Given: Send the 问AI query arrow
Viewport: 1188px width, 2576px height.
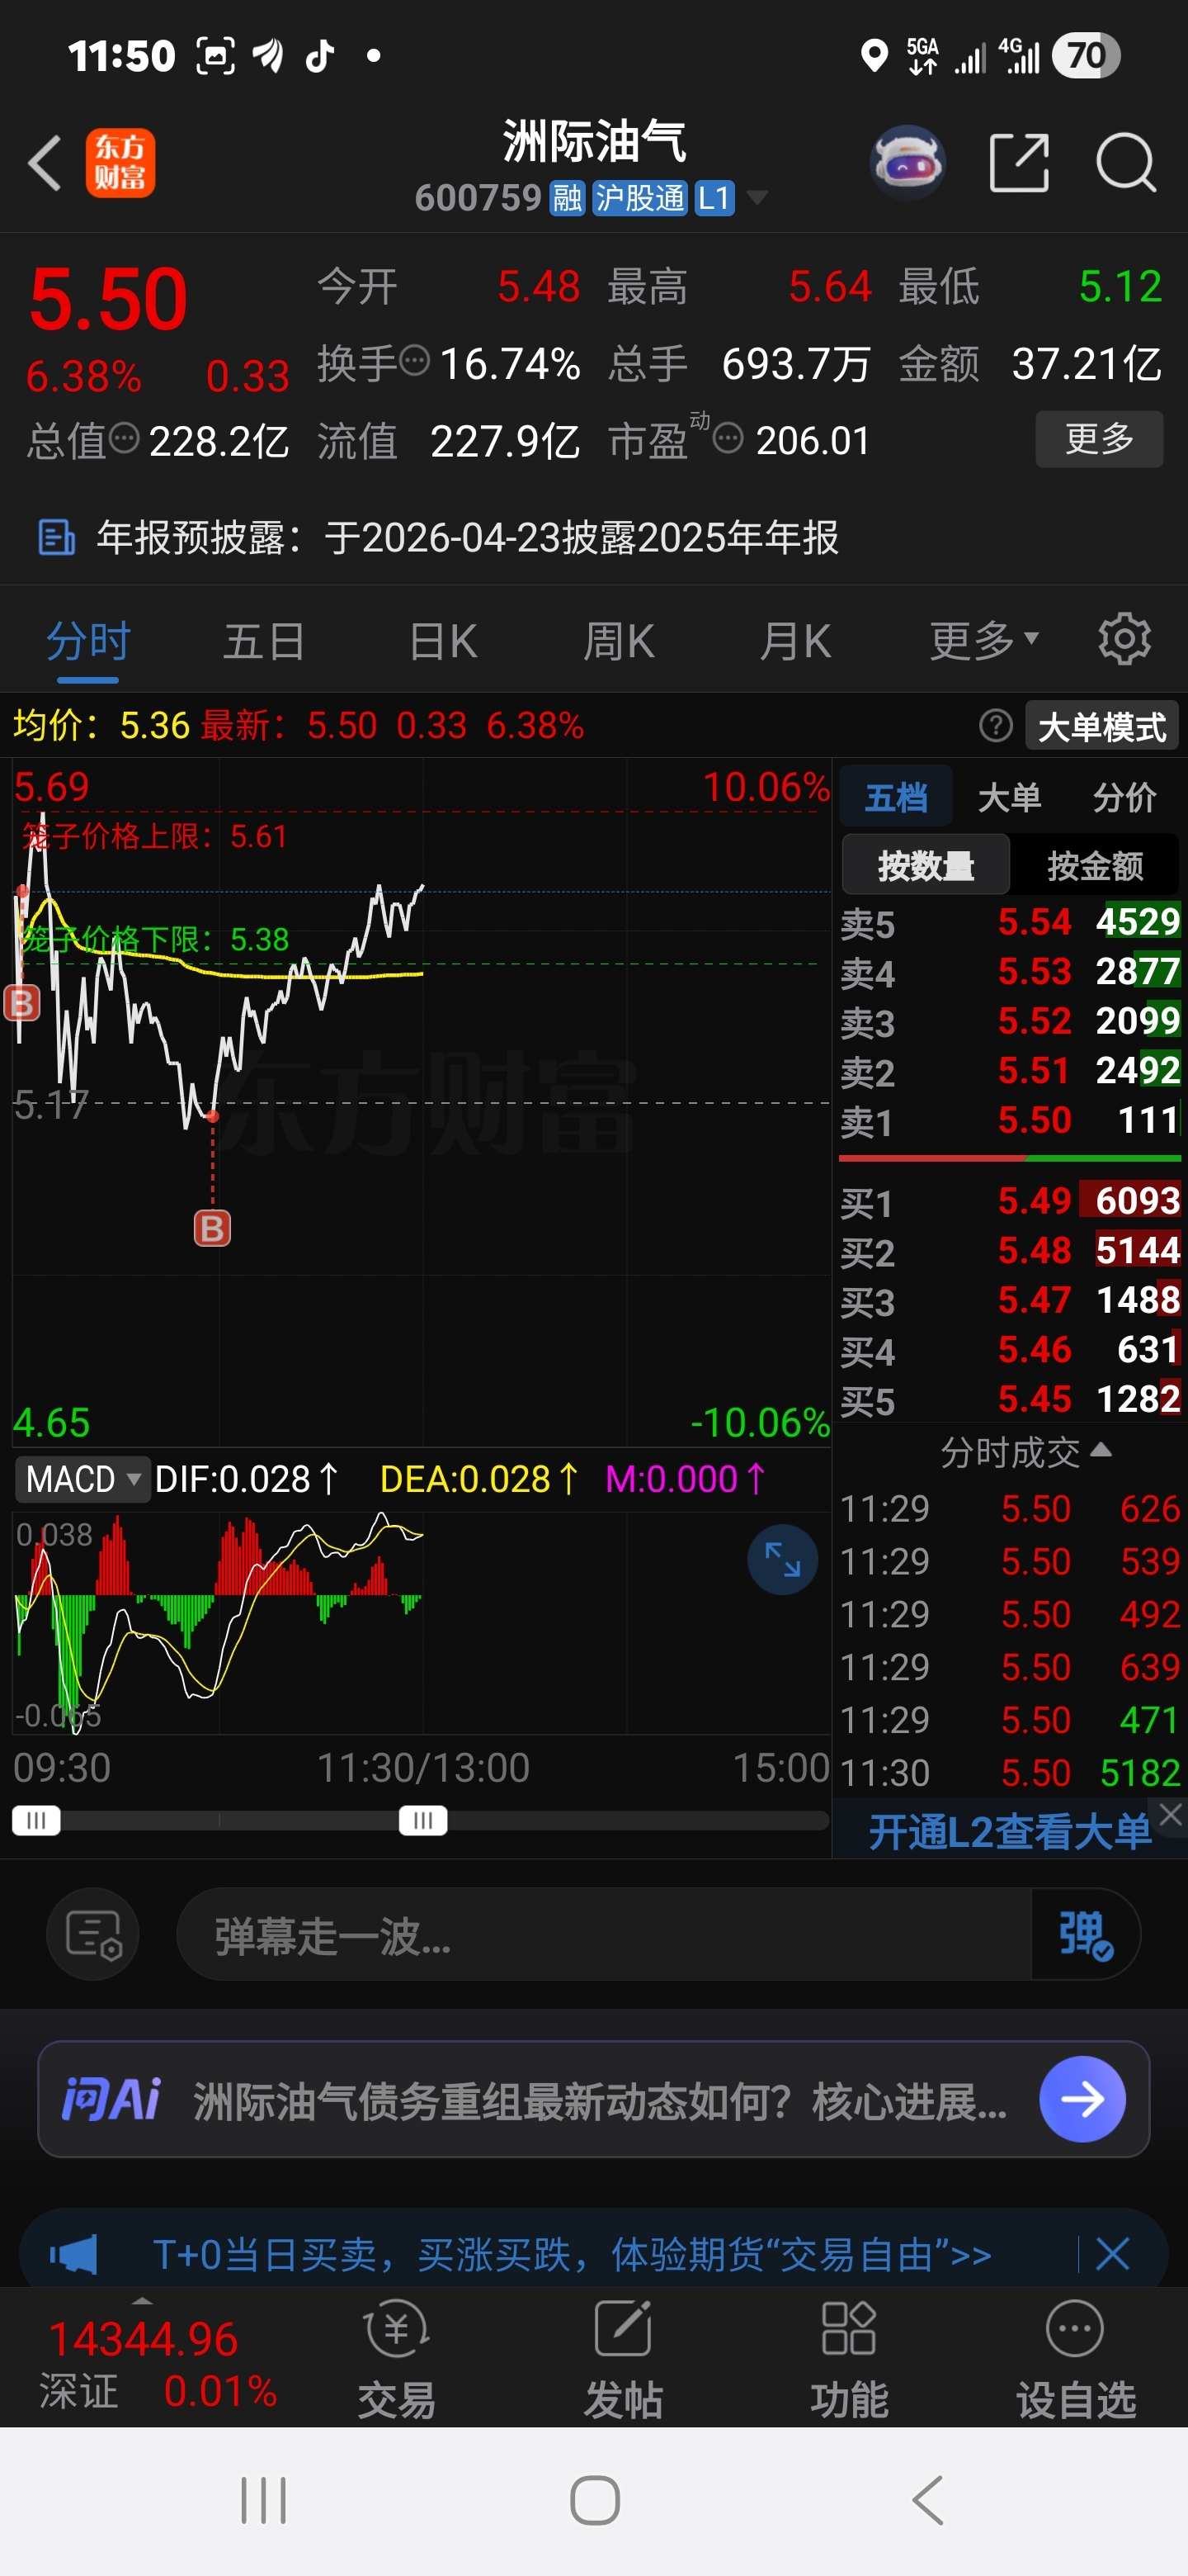Looking at the screenshot, I should pos(1082,2099).
